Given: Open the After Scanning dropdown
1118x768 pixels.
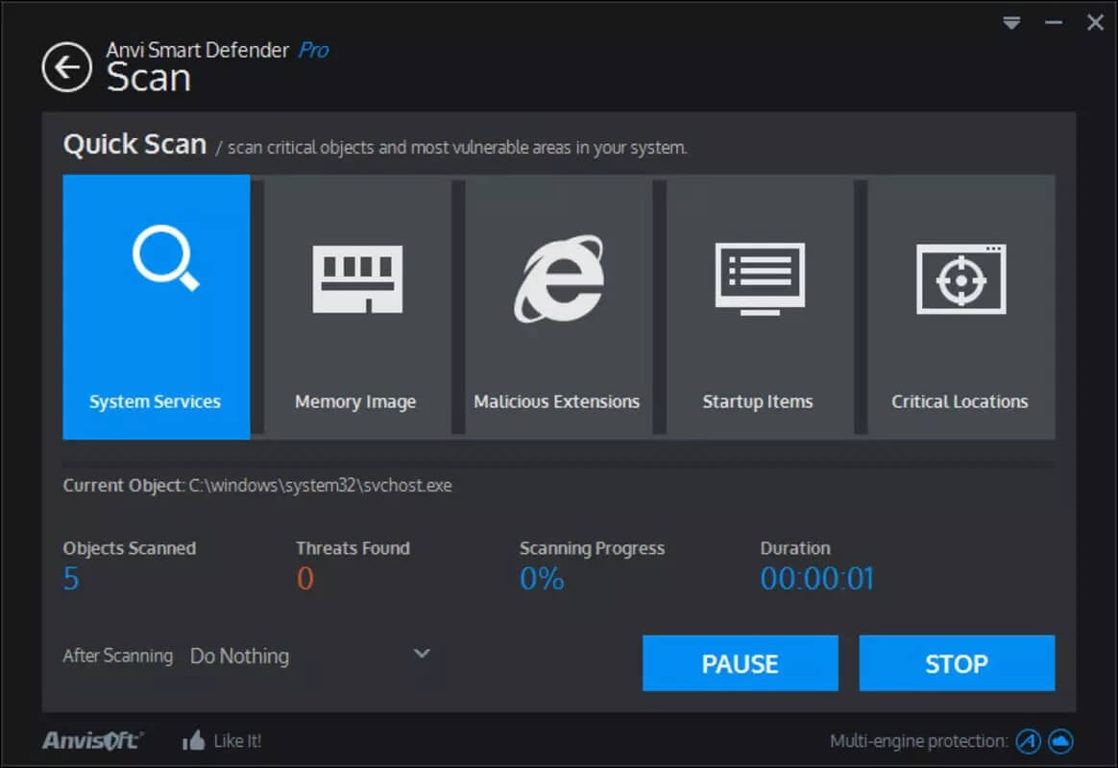Looking at the screenshot, I should point(420,654).
